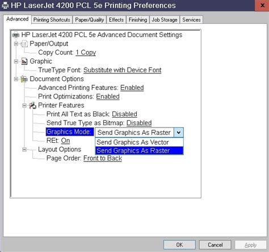
Task: Select the Advanced Printing Features label
Action: pos(78,88)
